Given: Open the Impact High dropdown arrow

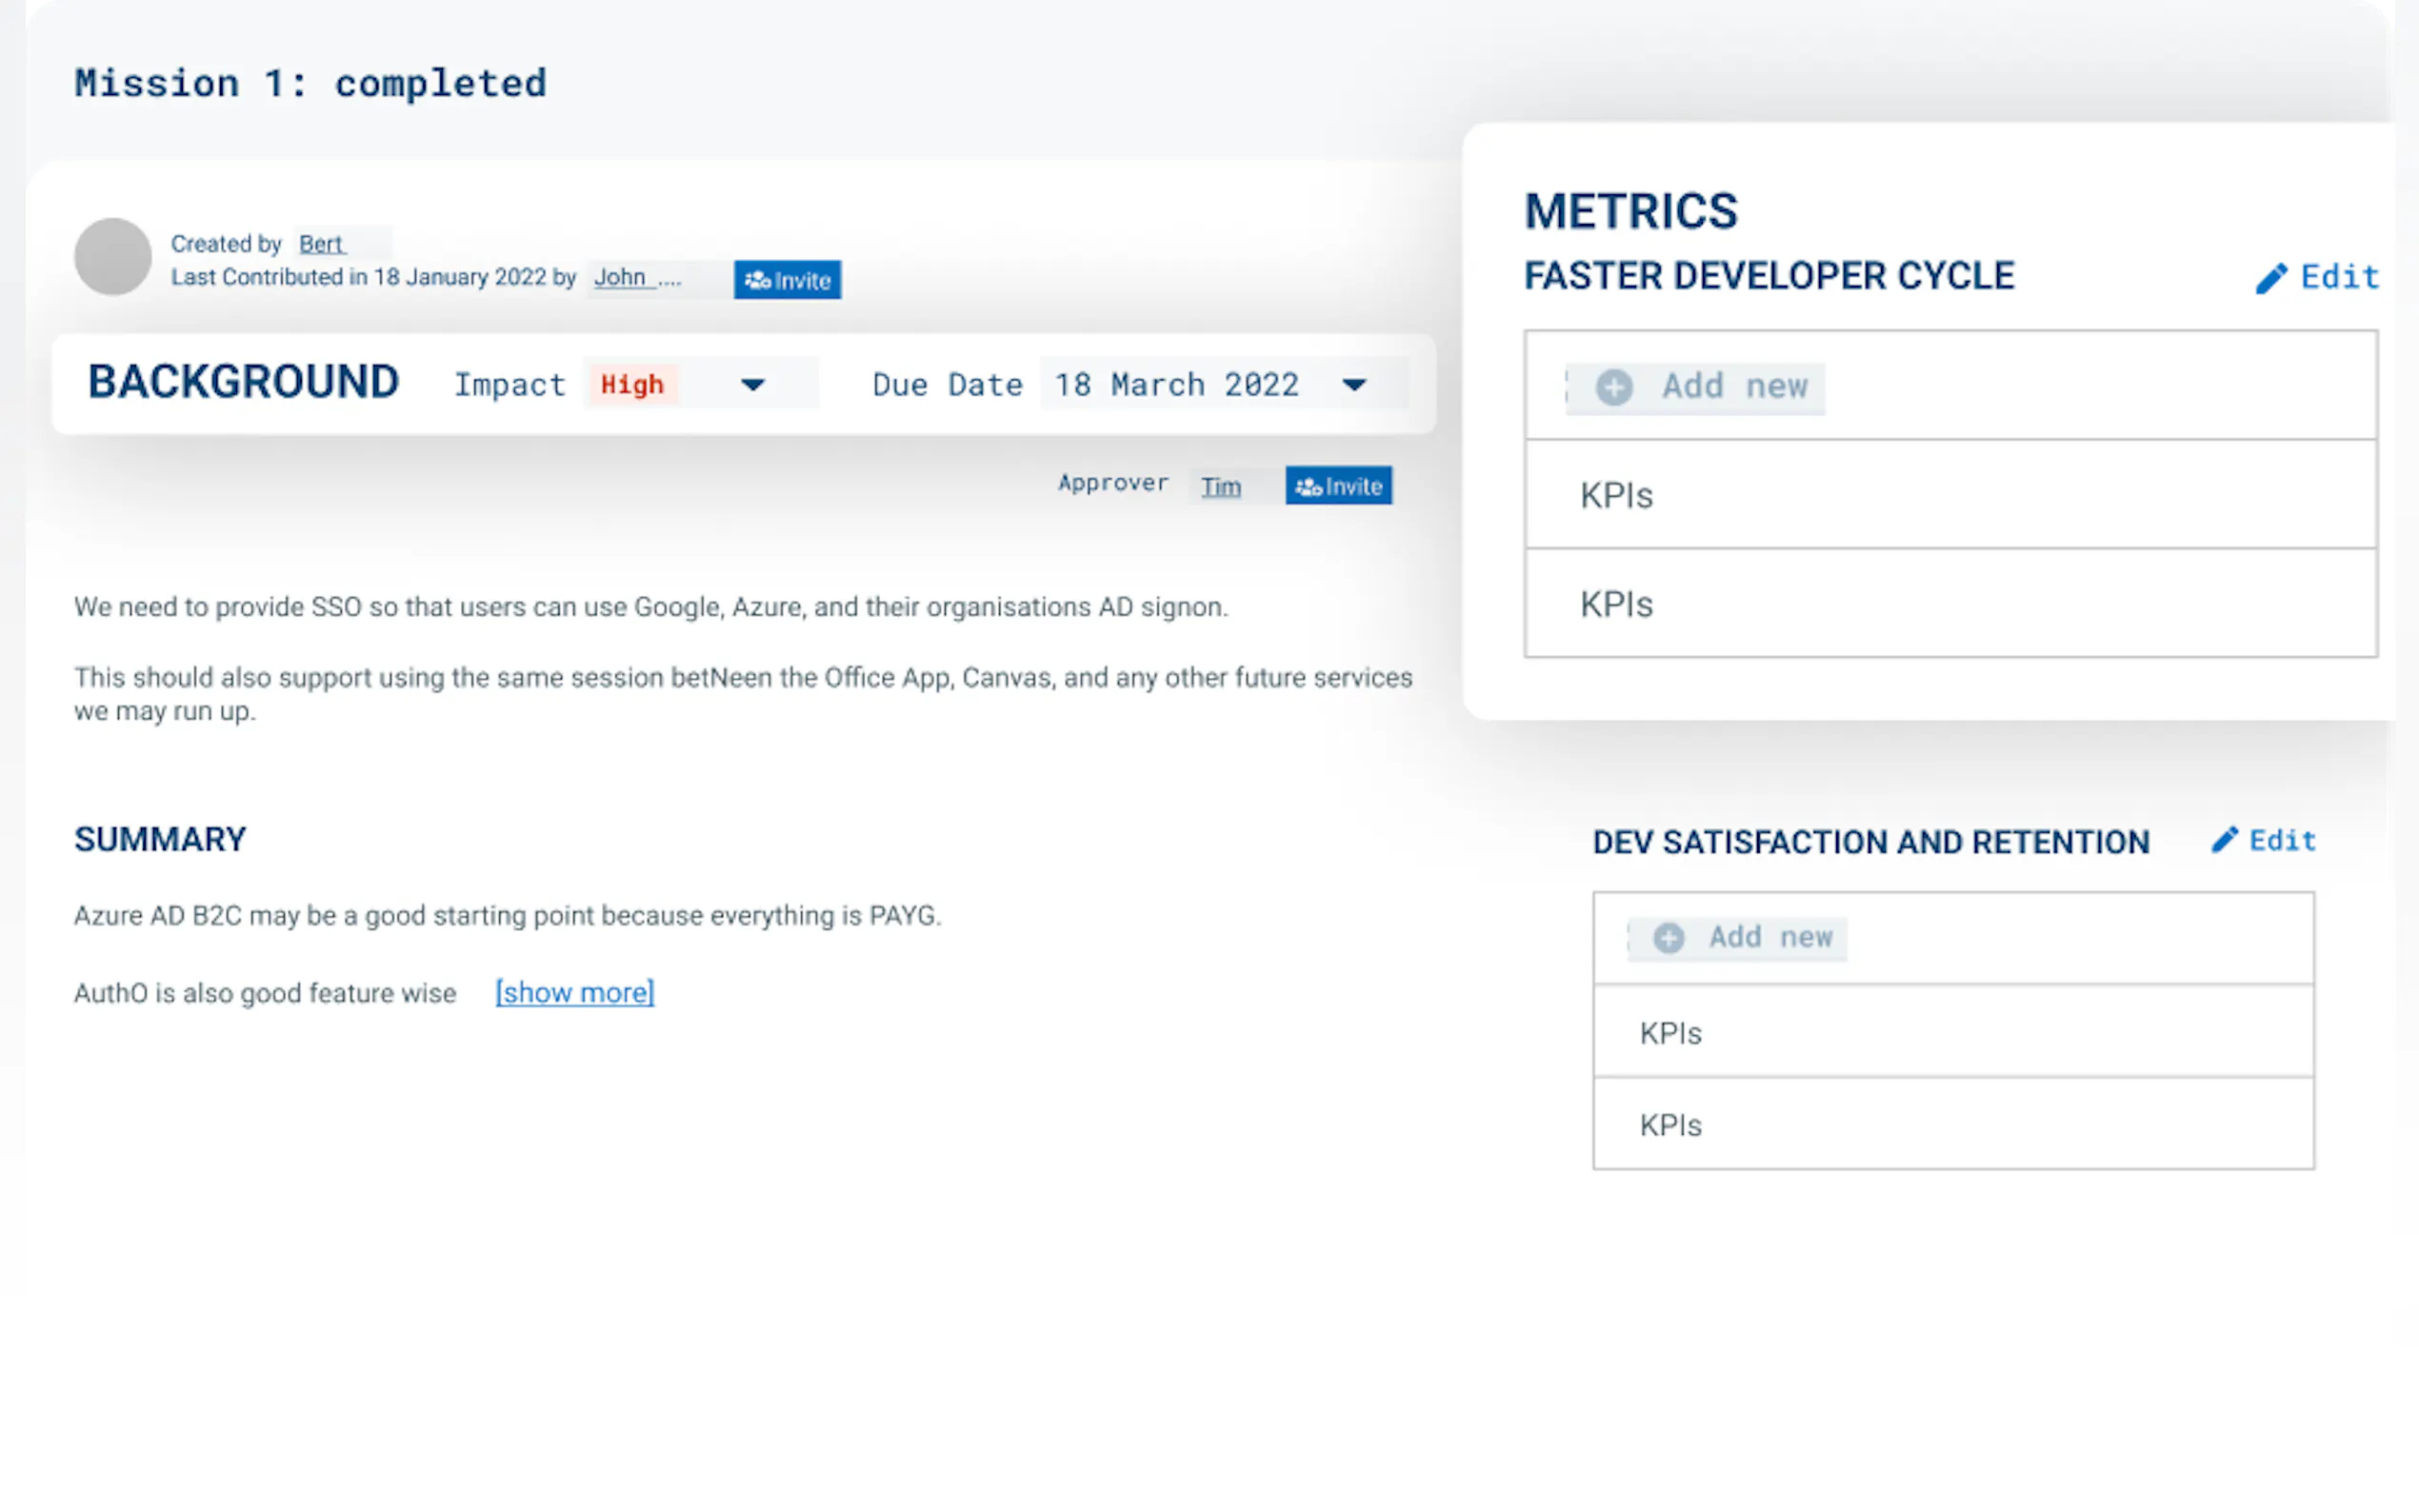Looking at the screenshot, I should click(x=753, y=385).
